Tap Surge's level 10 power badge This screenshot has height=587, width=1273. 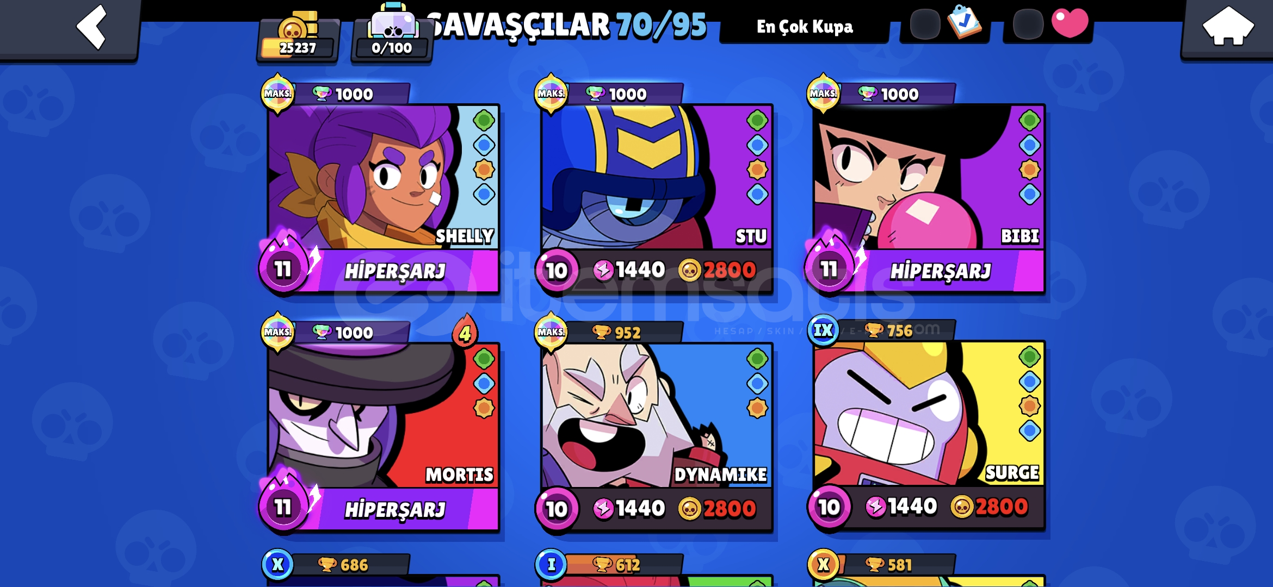[x=829, y=507]
